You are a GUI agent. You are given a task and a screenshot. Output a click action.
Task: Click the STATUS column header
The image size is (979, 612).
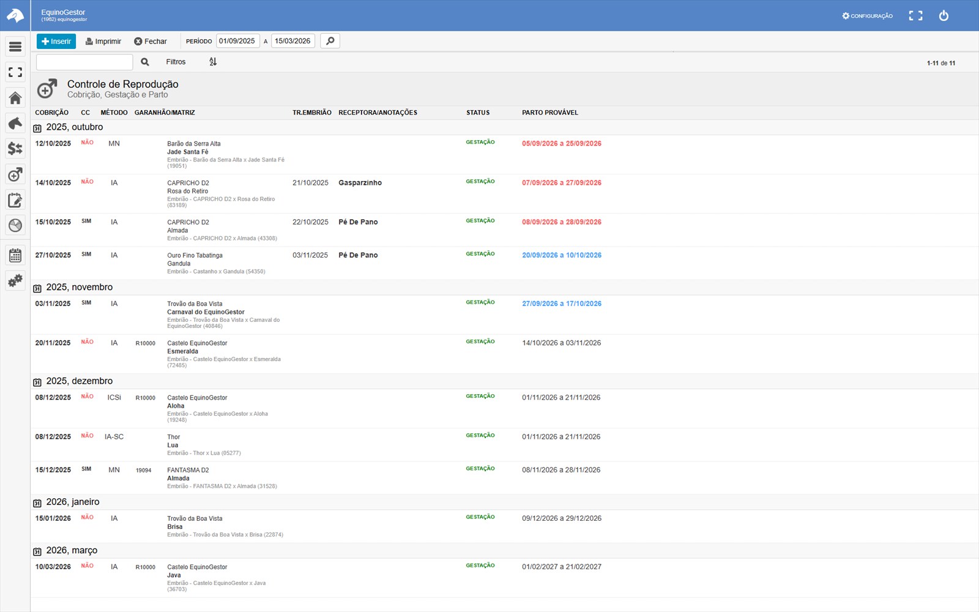478,113
